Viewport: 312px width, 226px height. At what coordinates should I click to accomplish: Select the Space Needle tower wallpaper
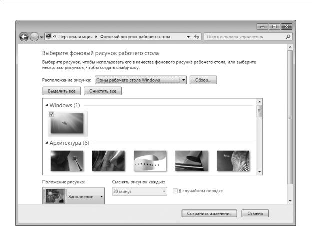tap(67, 161)
